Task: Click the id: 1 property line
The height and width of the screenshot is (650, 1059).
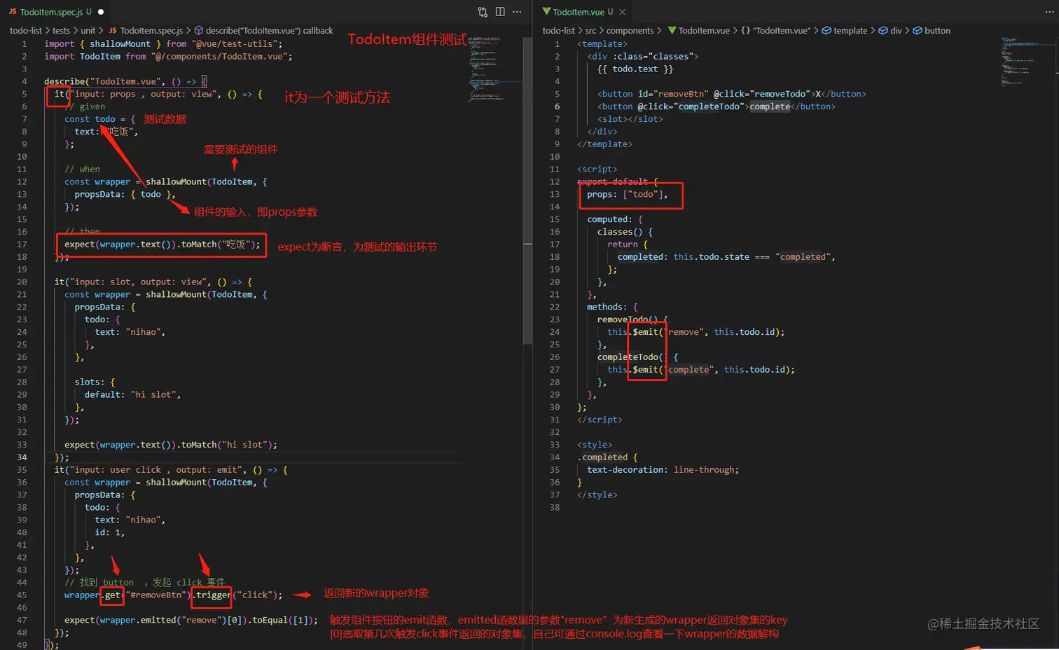Action: (110, 533)
